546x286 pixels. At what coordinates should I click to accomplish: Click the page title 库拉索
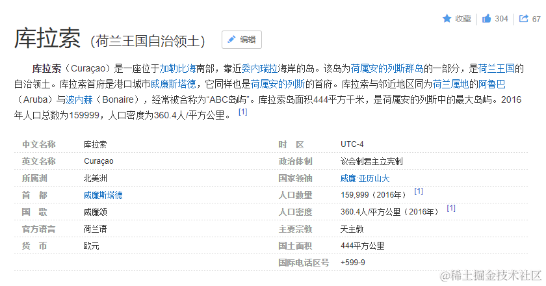[x=47, y=38]
